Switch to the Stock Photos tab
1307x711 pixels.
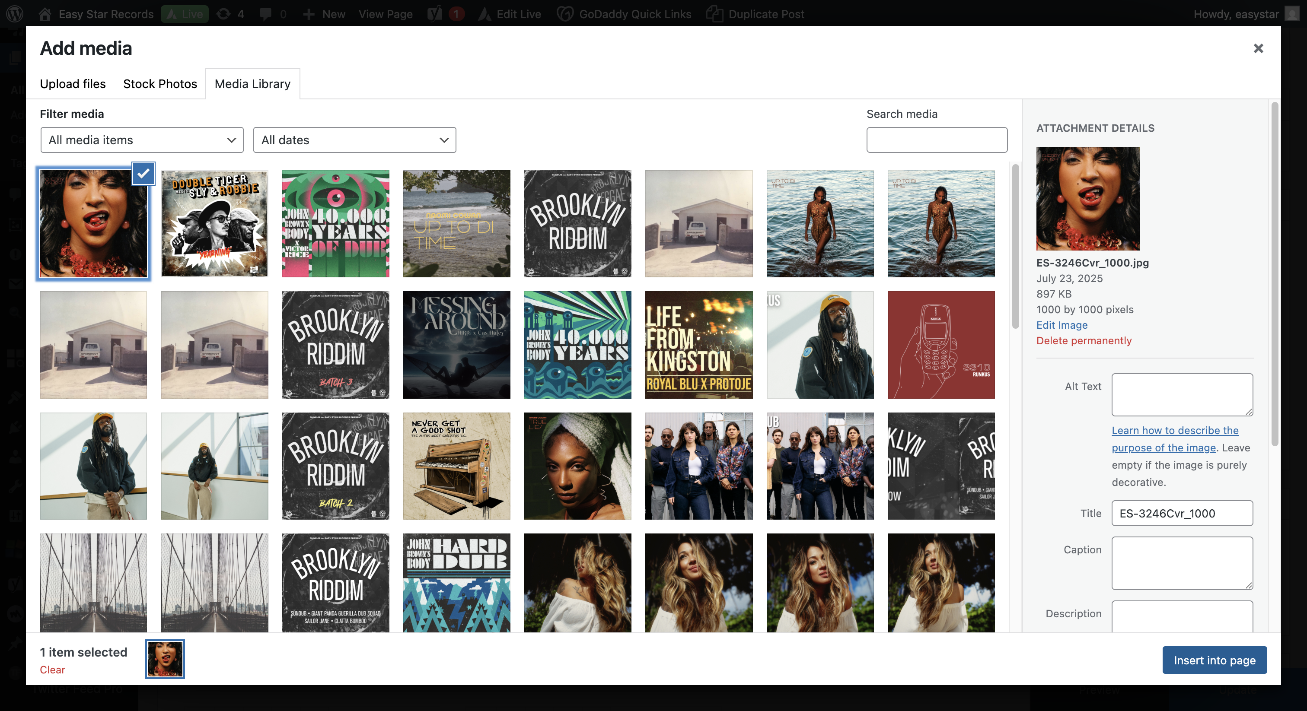[x=160, y=84]
